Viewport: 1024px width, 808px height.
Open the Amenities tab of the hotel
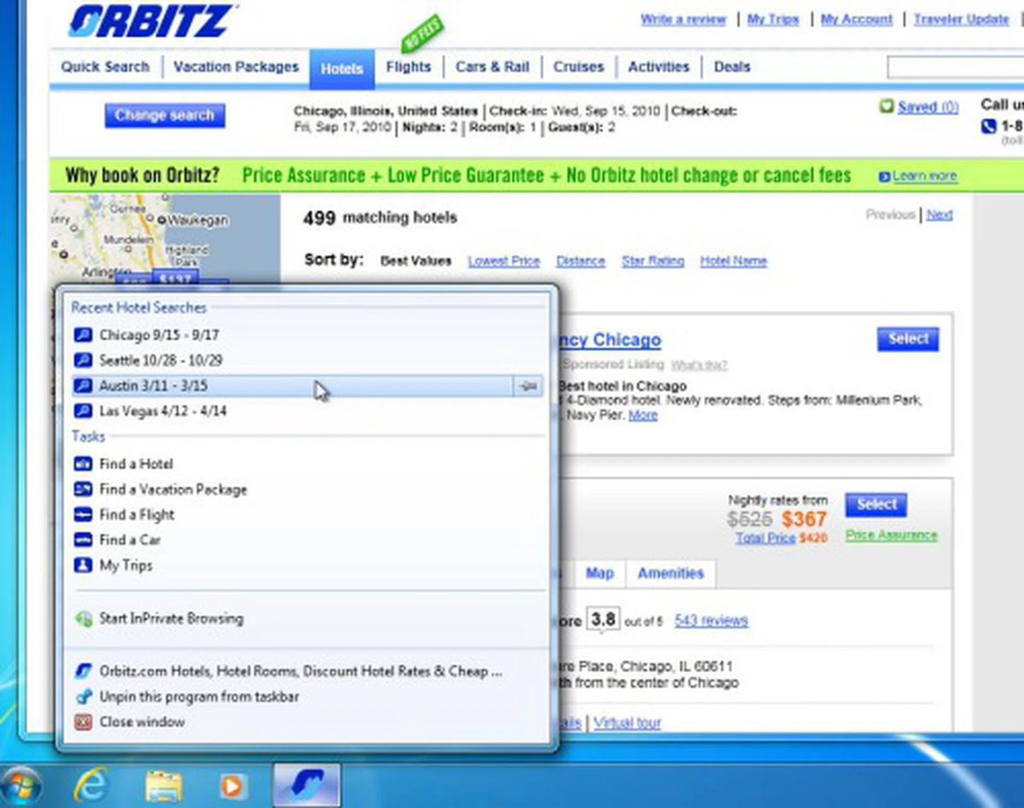670,573
